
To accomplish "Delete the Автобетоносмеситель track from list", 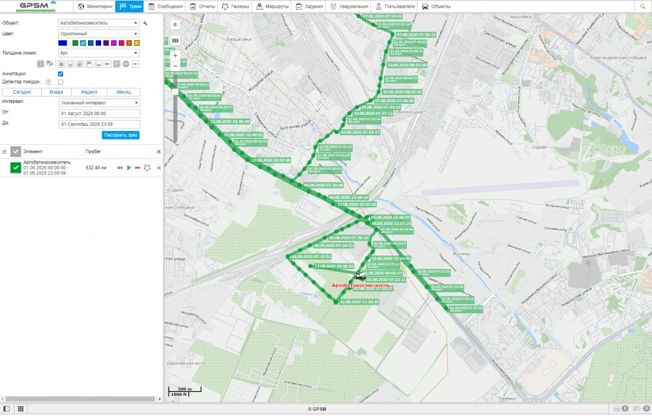I will pos(158,168).
